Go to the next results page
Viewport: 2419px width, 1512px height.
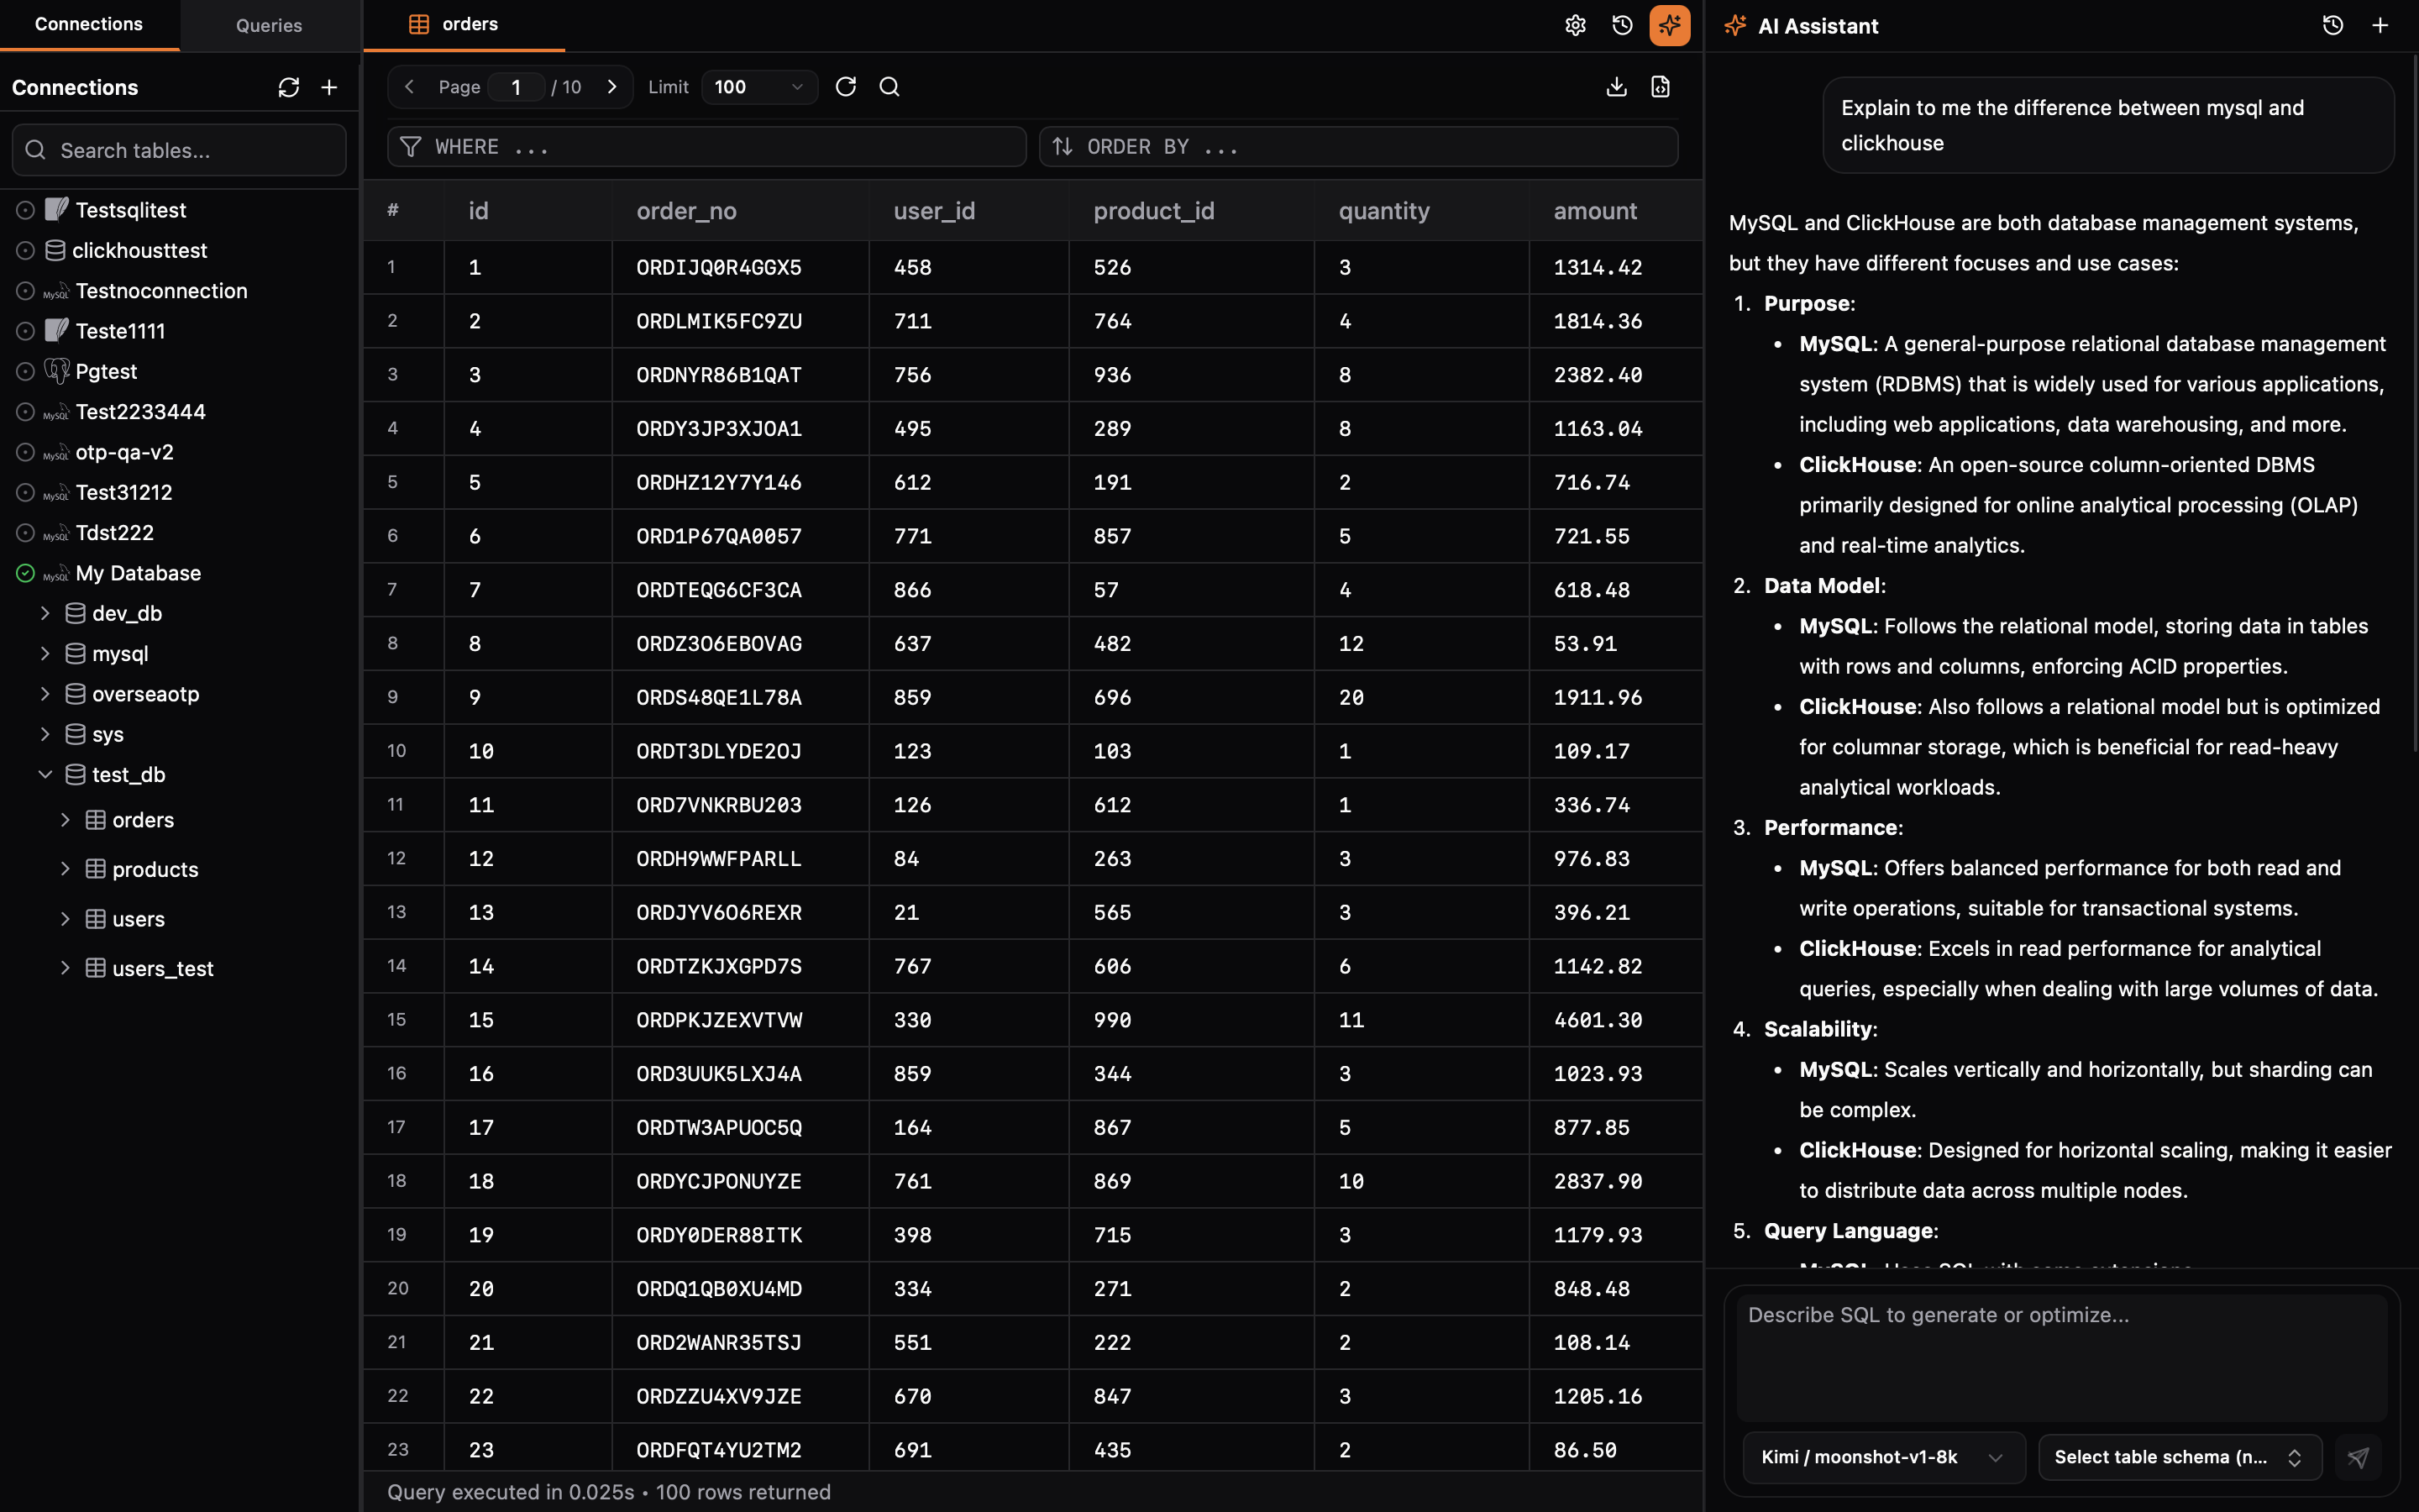click(x=611, y=87)
